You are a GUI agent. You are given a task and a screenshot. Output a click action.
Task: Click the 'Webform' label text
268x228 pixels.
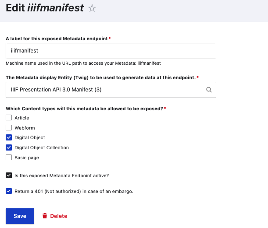pos(24,128)
